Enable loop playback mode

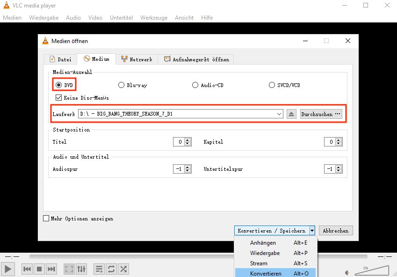[x=111, y=269]
